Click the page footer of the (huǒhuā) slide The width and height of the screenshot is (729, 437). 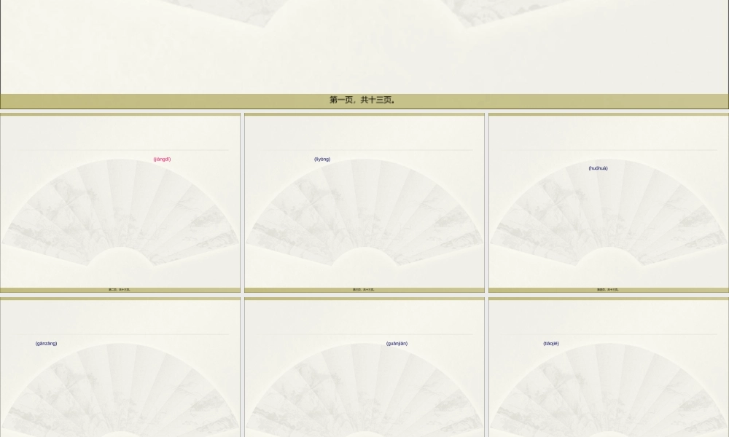[x=608, y=290]
